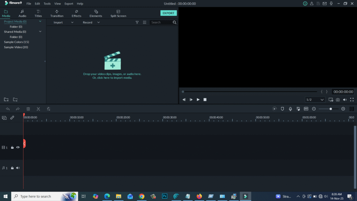Mute audio track 1 speaker toggle
This screenshot has width=357, height=201.
coord(18,168)
